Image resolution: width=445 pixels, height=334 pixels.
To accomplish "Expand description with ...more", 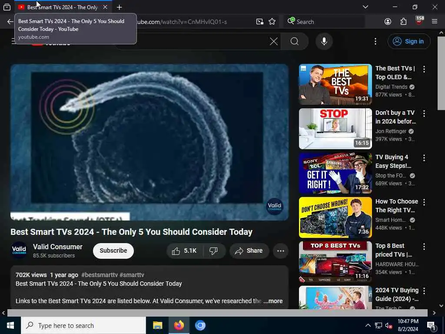I will [x=273, y=301].
